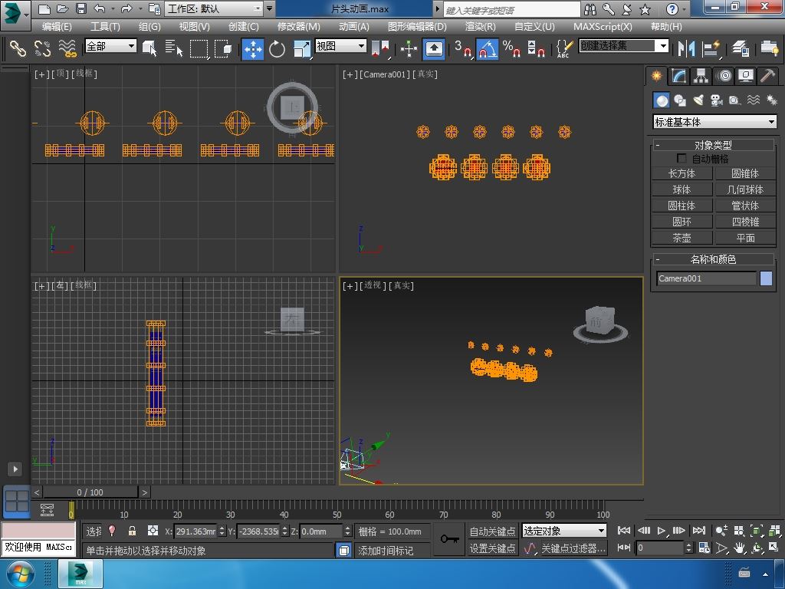The height and width of the screenshot is (589, 785).
Task: Select the Move tool in the main toolbar
Action: pos(253,48)
